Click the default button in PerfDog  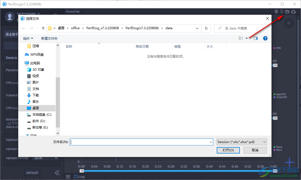(x=32, y=173)
